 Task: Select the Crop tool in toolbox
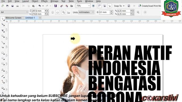coord(3,30)
